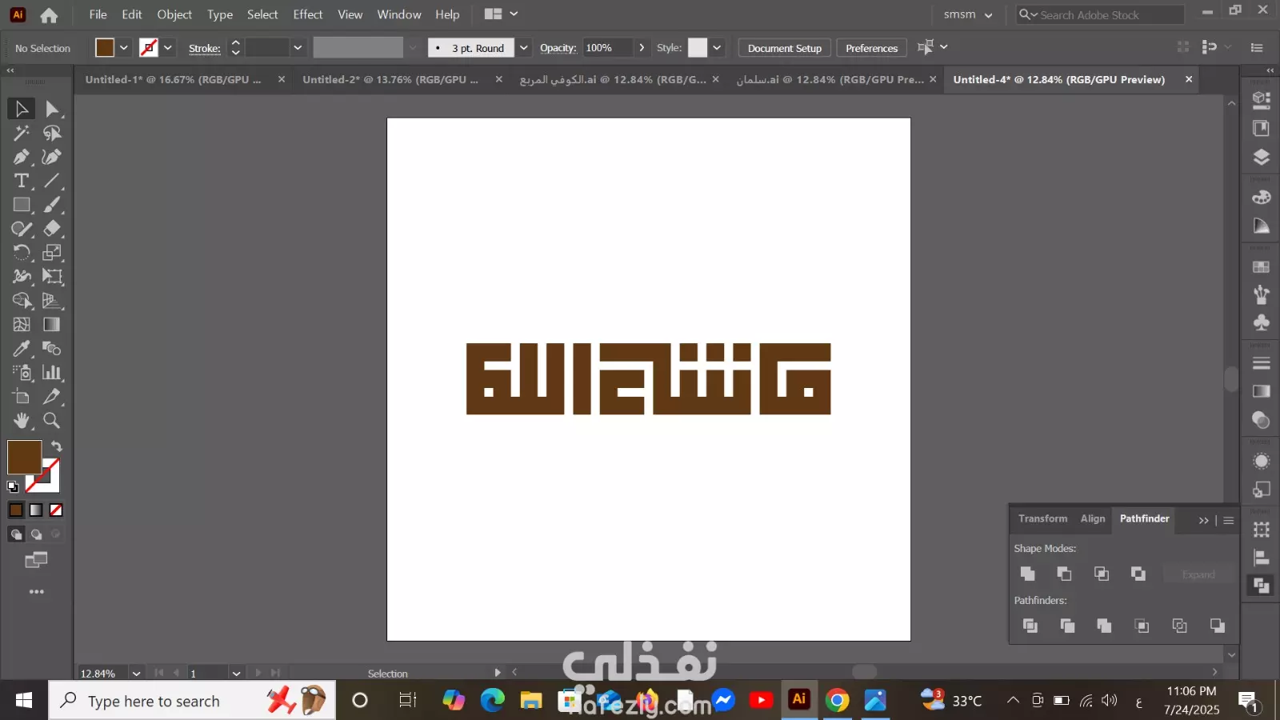This screenshot has width=1280, height=720.
Task: Open the 3 pt. Round brush dropdown
Action: pyautogui.click(x=523, y=48)
